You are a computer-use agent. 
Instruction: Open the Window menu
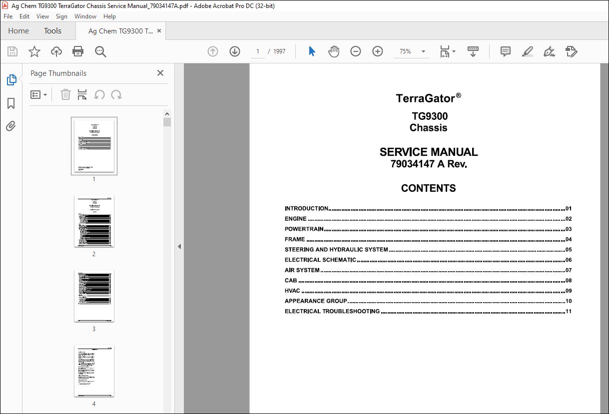point(85,16)
